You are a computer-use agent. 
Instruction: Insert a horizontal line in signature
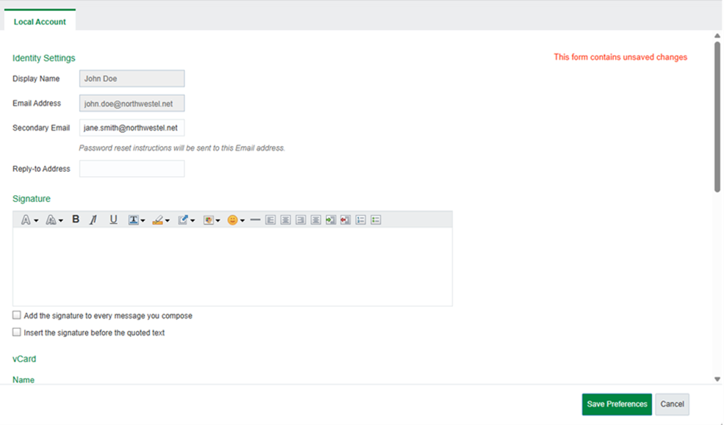click(255, 219)
